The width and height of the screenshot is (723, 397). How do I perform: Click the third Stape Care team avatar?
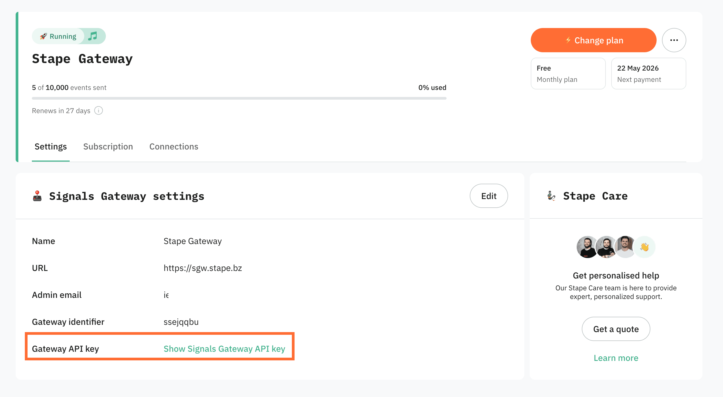[x=625, y=247]
